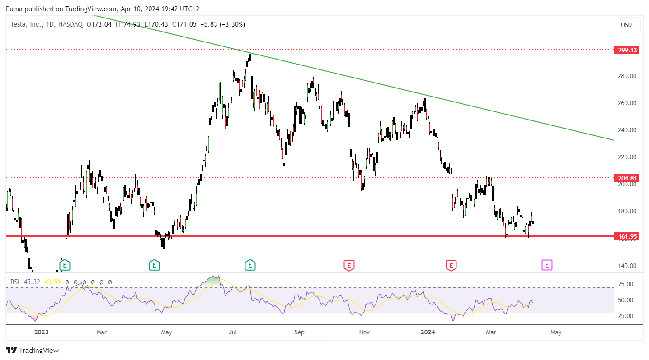Select the 204.81 price label
Screen dimensions: 649x360
(x=627, y=178)
